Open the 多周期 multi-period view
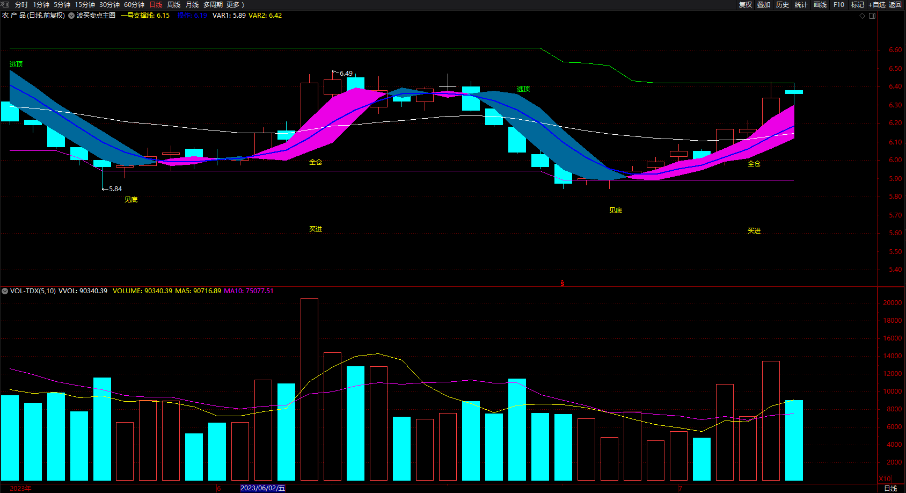This screenshot has height=493, width=906. (x=213, y=4)
